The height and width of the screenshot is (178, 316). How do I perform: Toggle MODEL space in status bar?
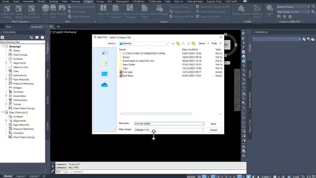pyautogui.click(x=191, y=177)
